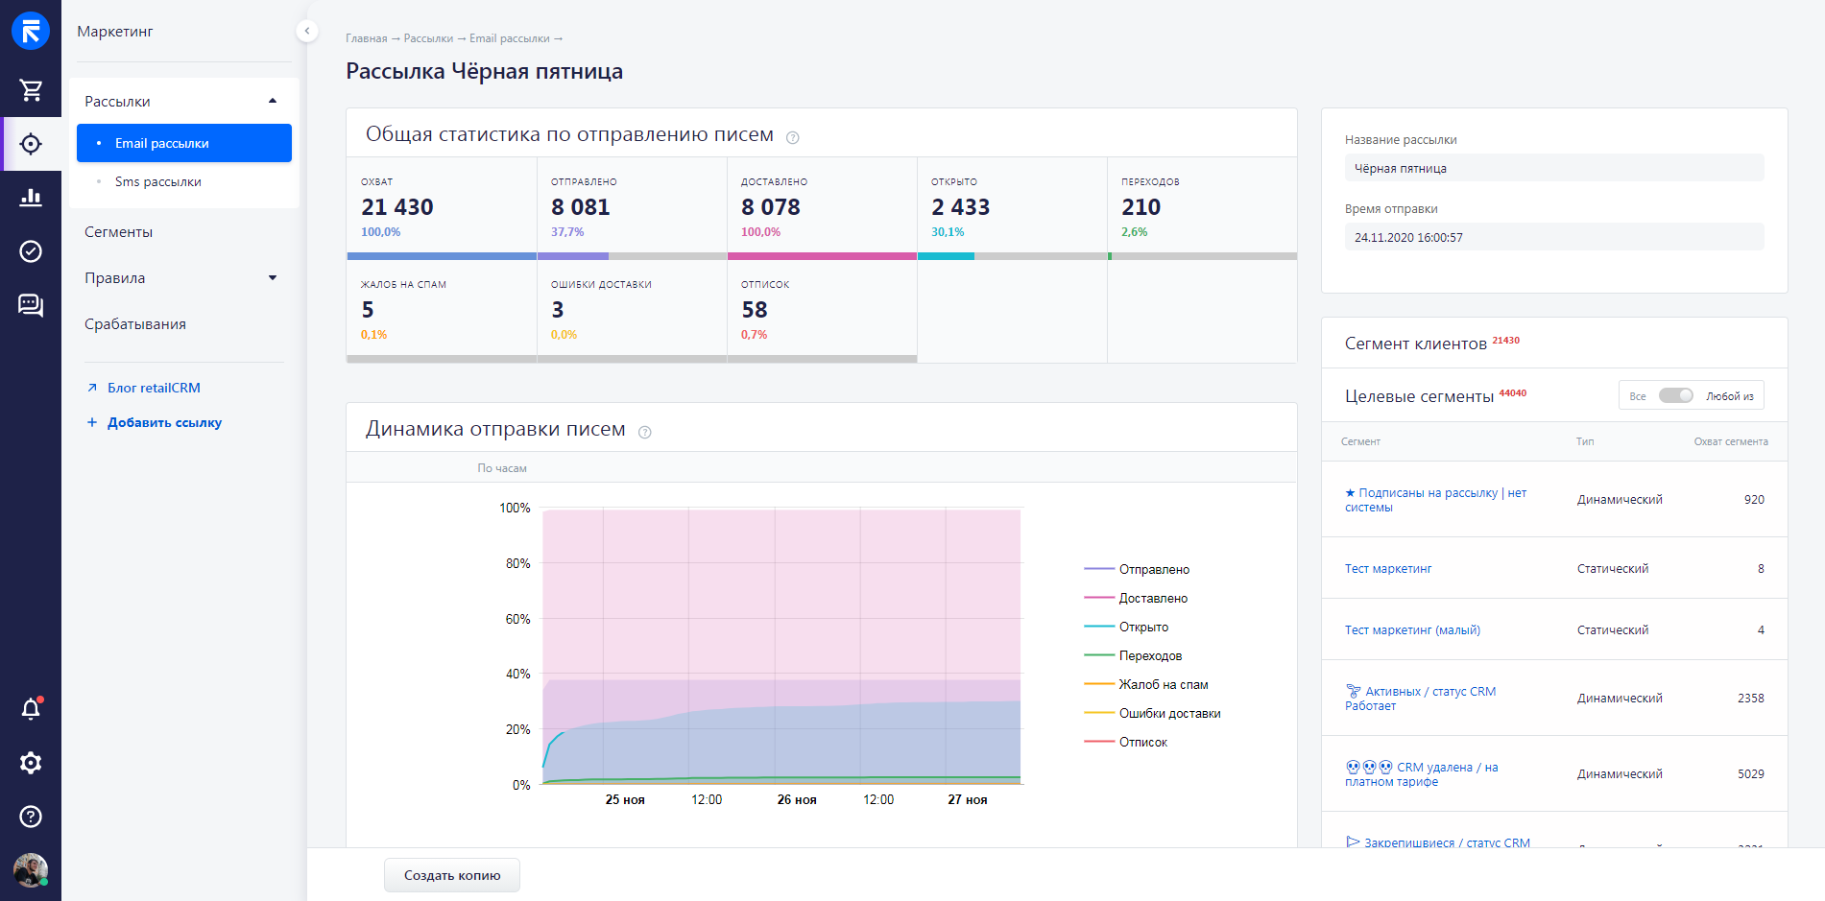Open the tasks checkmark icon

coord(31,251)
